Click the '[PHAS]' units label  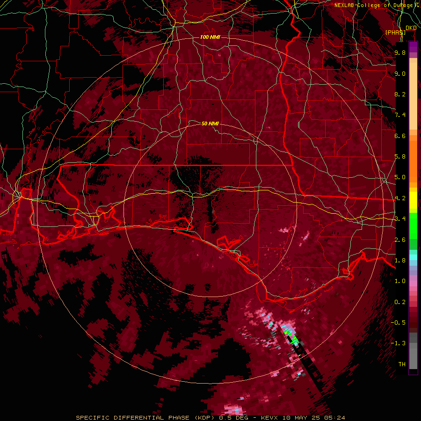click(x=395, y=32)
